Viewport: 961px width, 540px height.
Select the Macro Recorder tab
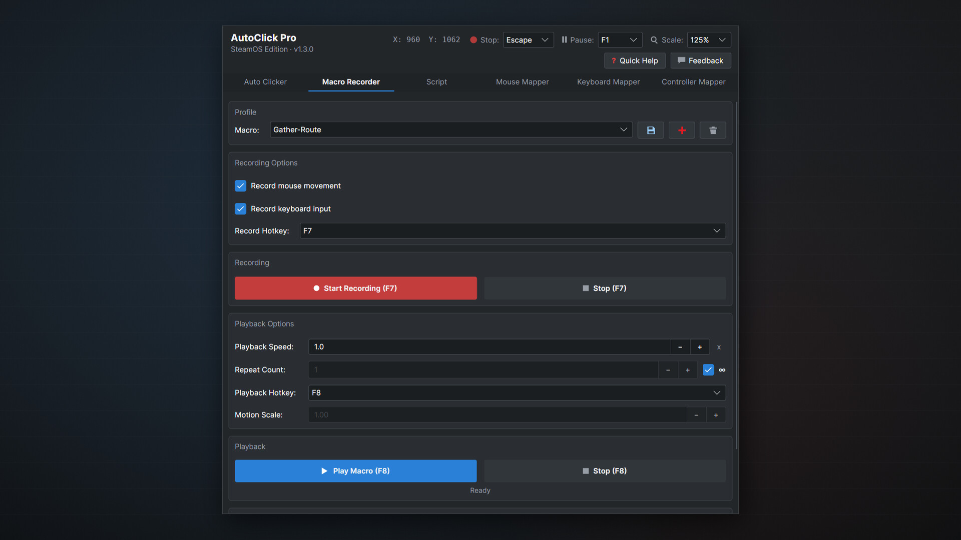click(351, 82)
